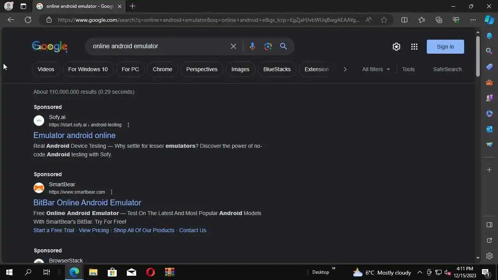Click the Google logo
This screenshot has width=498, height=280.
click(x=50, y=47)
